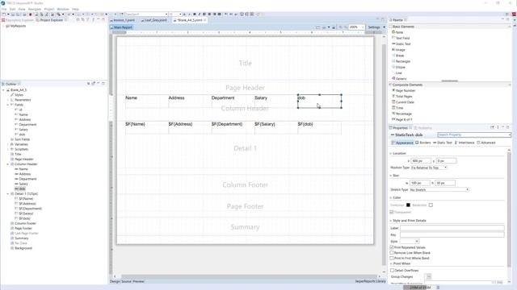Collapse the Fields node in Outline
Image resolution: width=517 pixels, height=290 pixels.
(8, 105)
